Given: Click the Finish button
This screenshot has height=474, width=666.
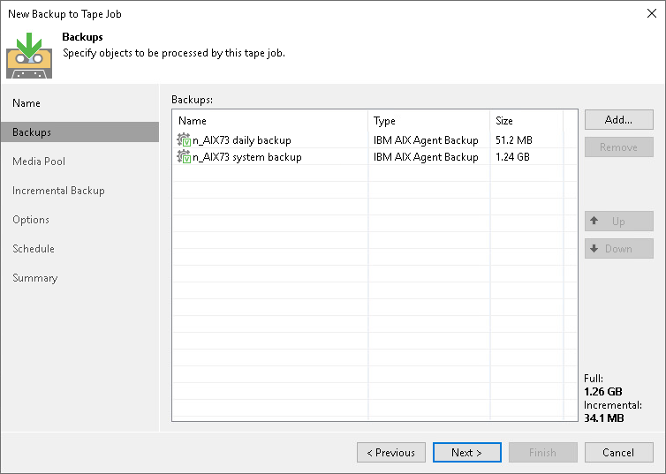Looking at the screenshot, I should tap(542, 452).
